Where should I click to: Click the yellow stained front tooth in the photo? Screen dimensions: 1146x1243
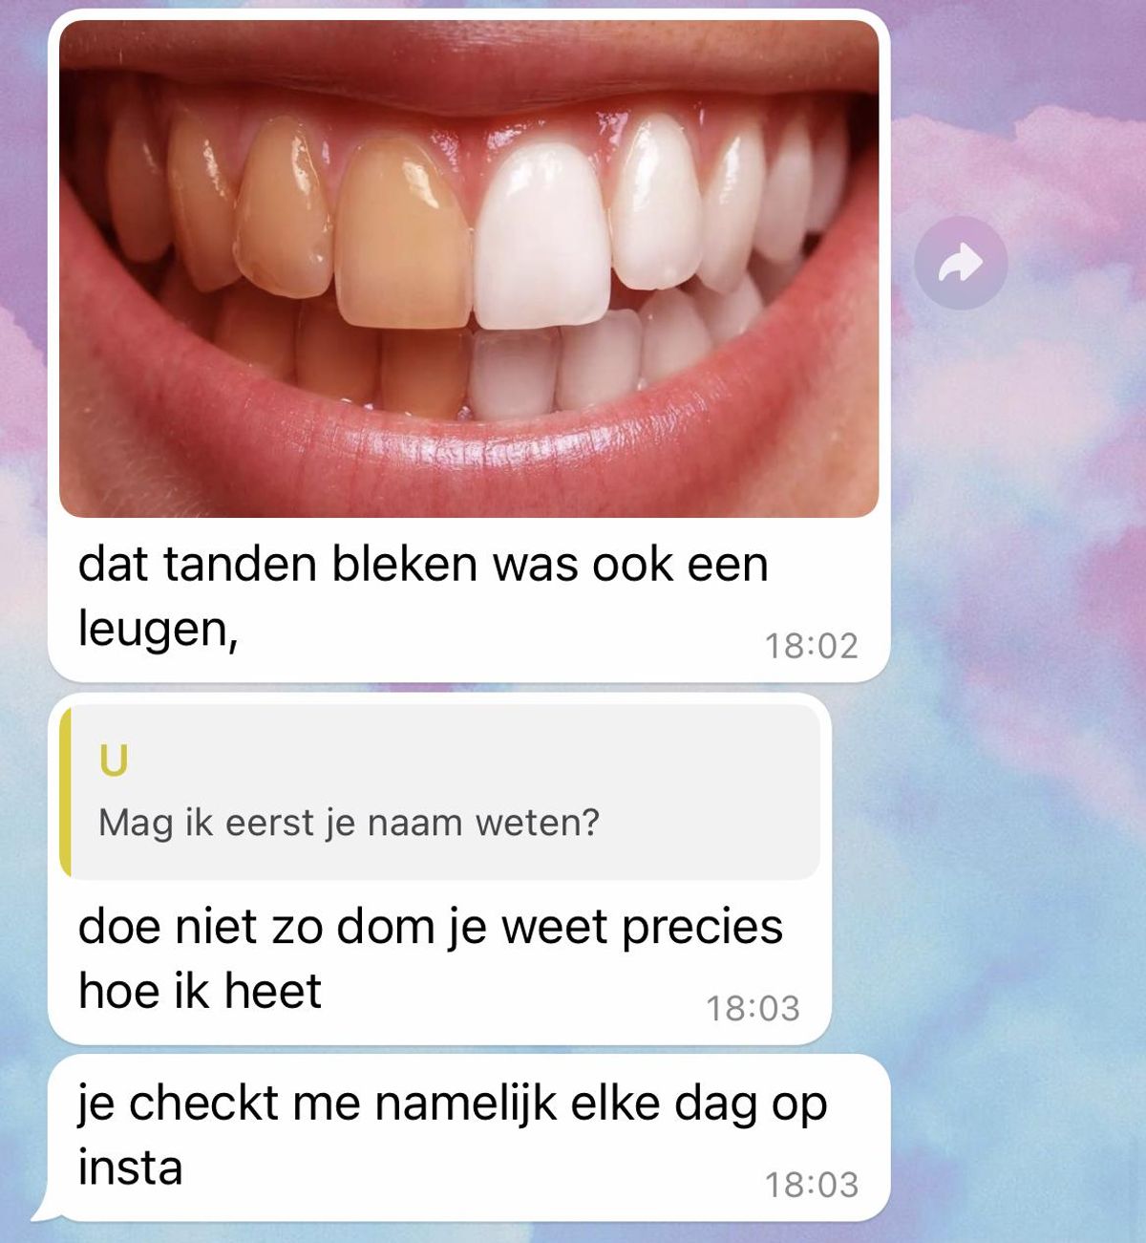click(x=402, y=232)
